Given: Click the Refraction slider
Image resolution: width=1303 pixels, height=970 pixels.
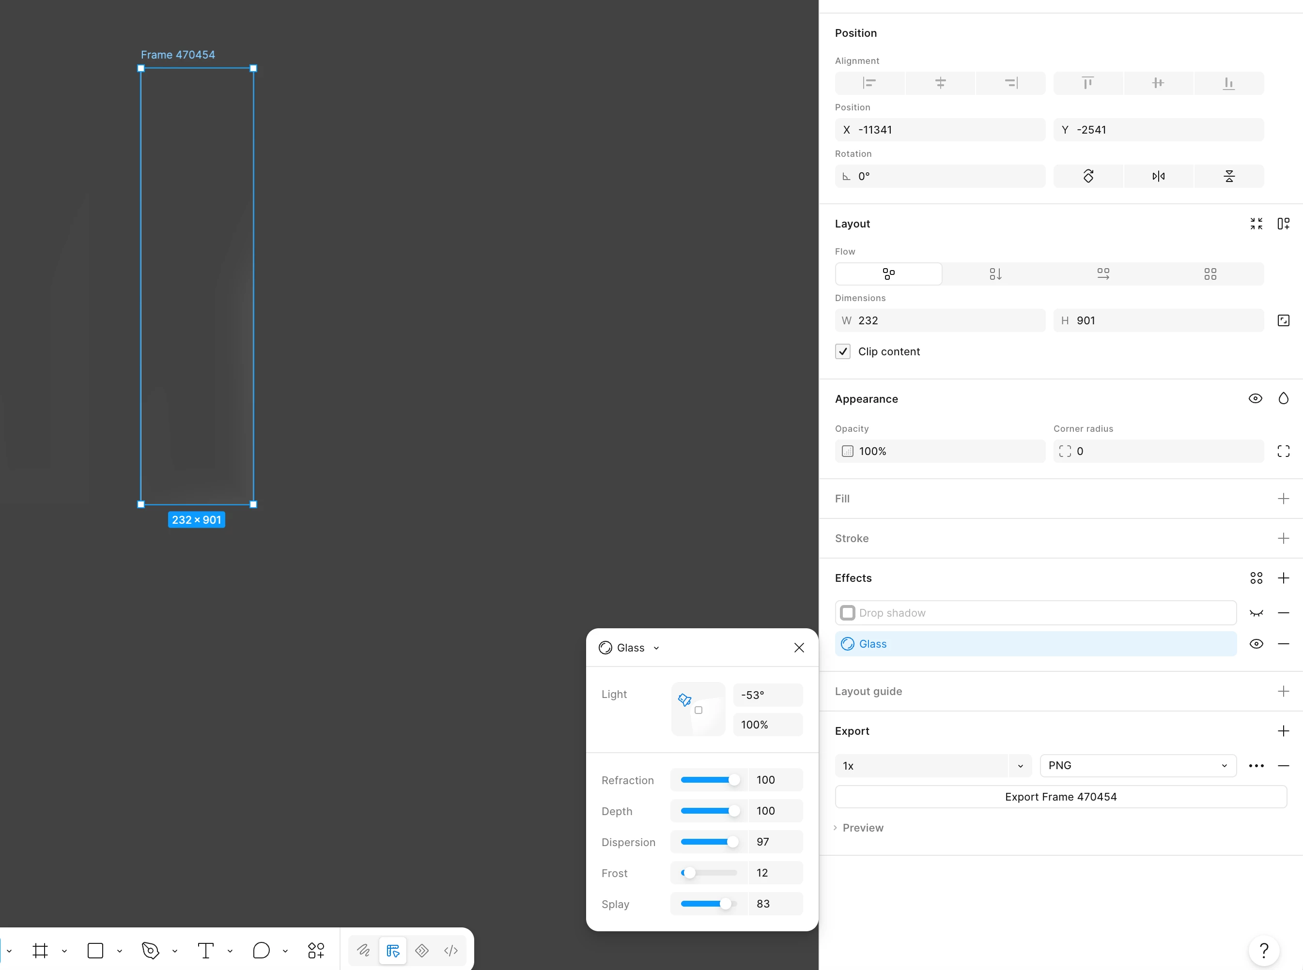Looking at the screenshot, I should point(709,780).
